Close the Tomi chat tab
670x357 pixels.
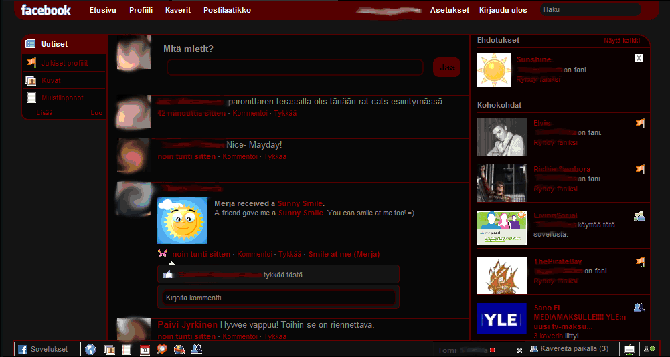[x=519, y=350]
